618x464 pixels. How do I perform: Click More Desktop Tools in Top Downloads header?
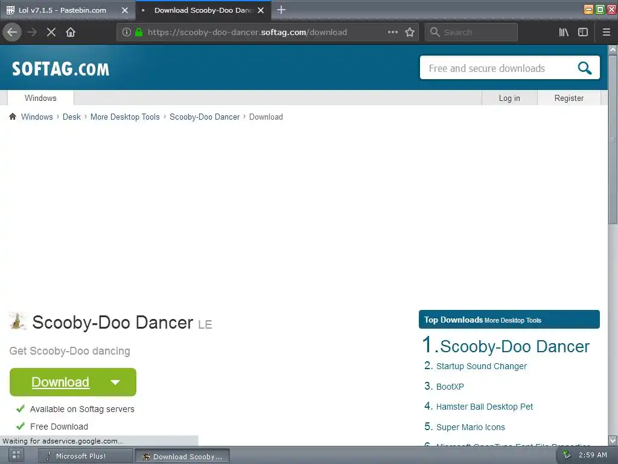pyautogui.click(x=513, y=320)
